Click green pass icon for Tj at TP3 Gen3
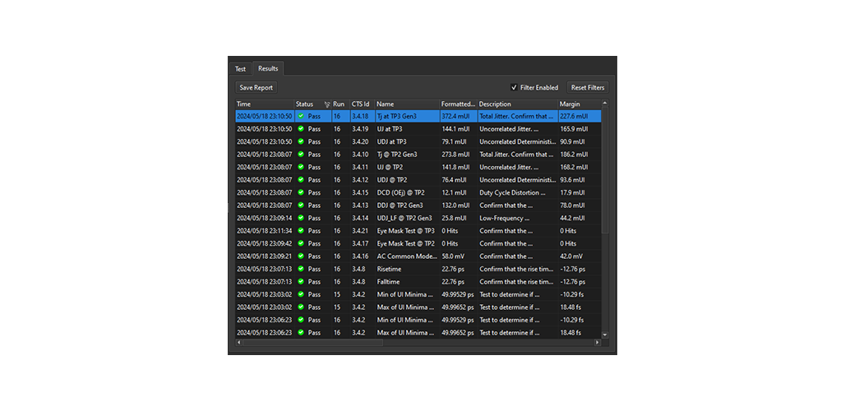 (x=301, y=117)
